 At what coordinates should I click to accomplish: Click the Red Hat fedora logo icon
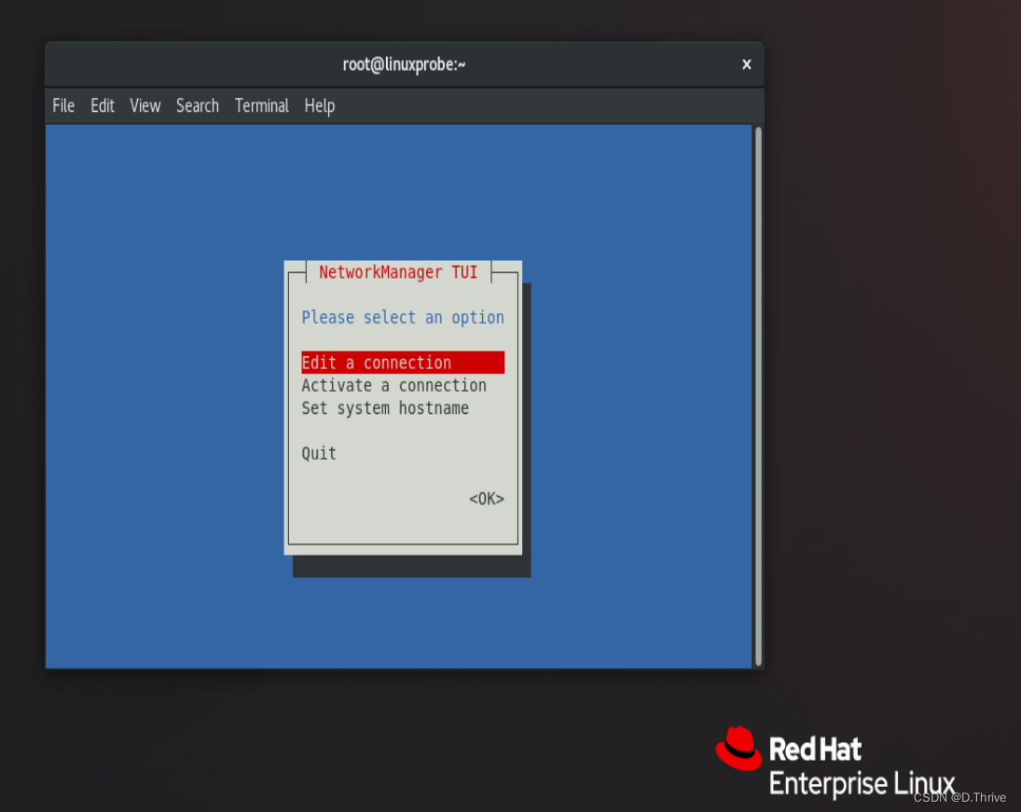tap(738, 749)
